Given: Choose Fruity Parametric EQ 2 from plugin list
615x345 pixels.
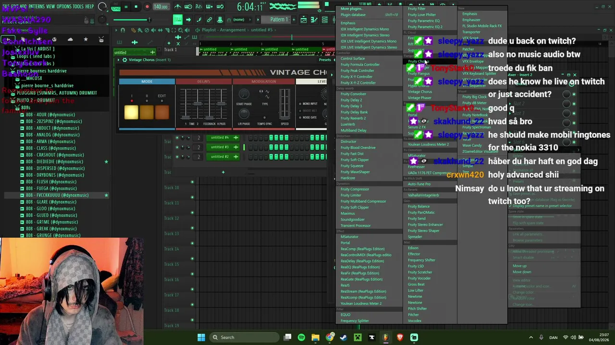Looking at the screenshot, I should [425, 27].
